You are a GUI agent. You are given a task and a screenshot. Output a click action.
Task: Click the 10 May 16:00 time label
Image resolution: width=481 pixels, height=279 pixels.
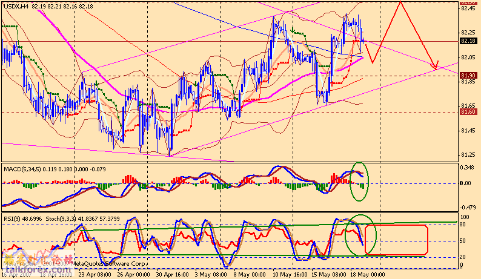[x=290, y=274]
